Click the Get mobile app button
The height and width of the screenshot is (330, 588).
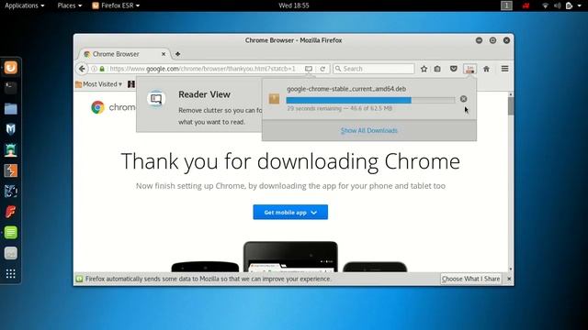point(290,212)
